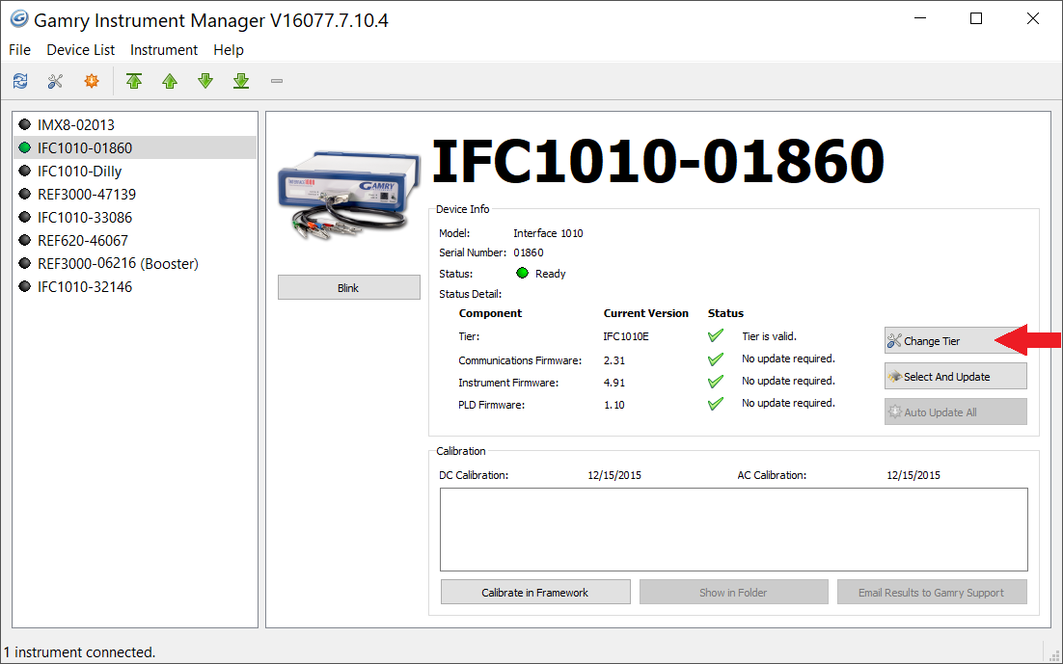Viewport: 1063px width, 664px height.
Task: Open the Device List menu
Action: 81,50
